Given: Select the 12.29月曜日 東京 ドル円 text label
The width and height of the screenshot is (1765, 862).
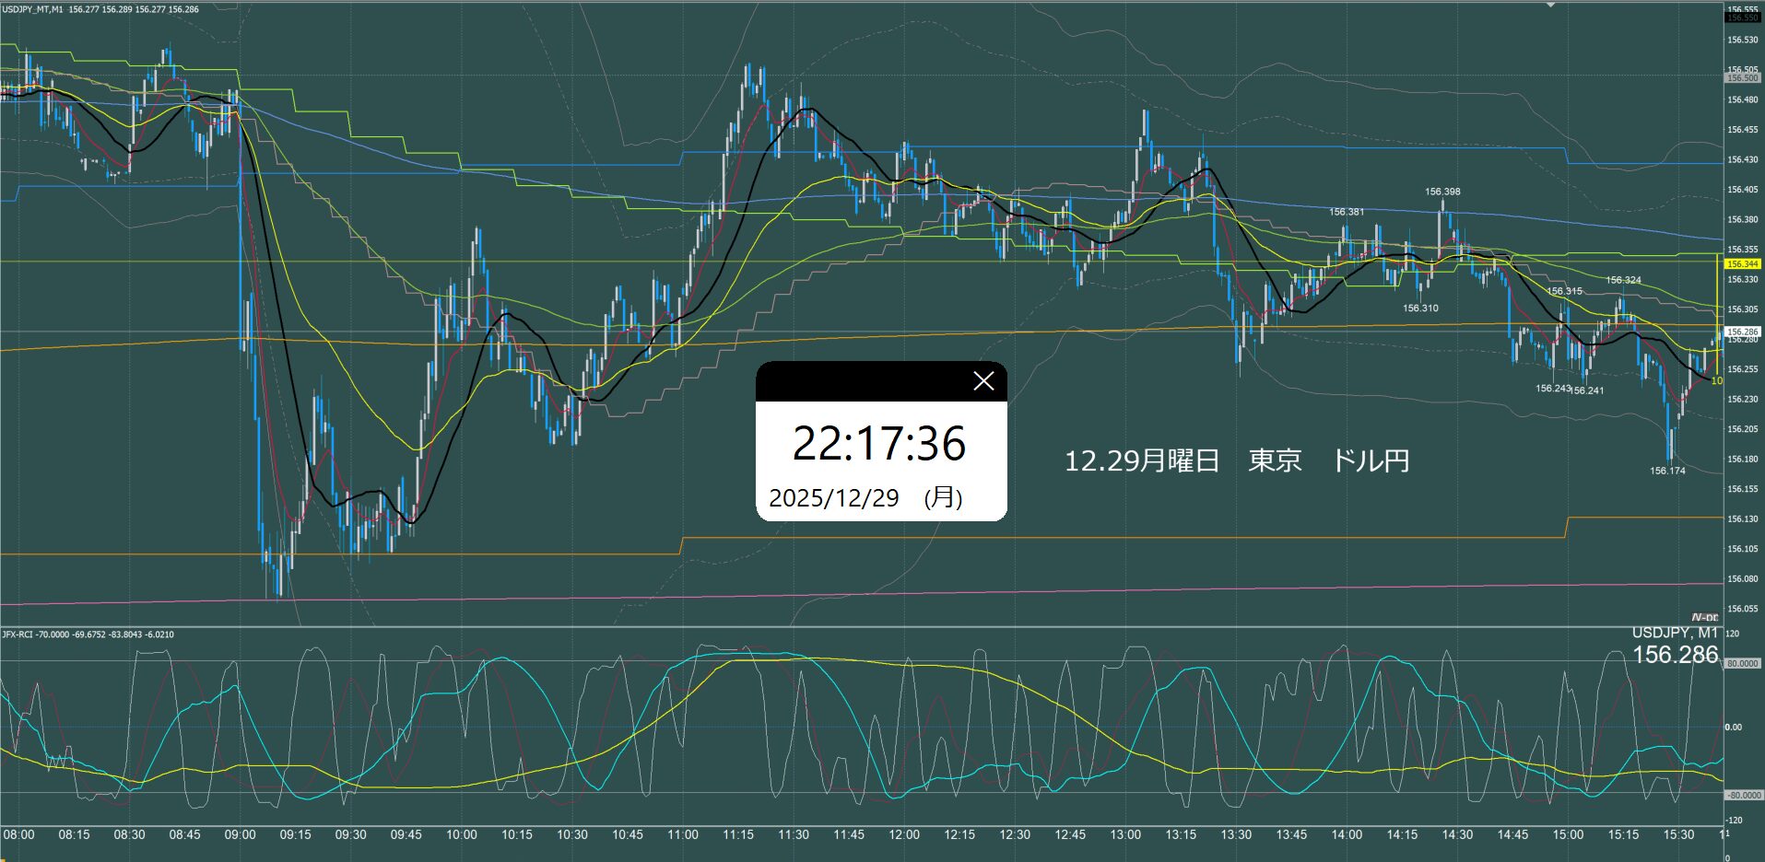Looking at the screenshot, I should 1237,460.
